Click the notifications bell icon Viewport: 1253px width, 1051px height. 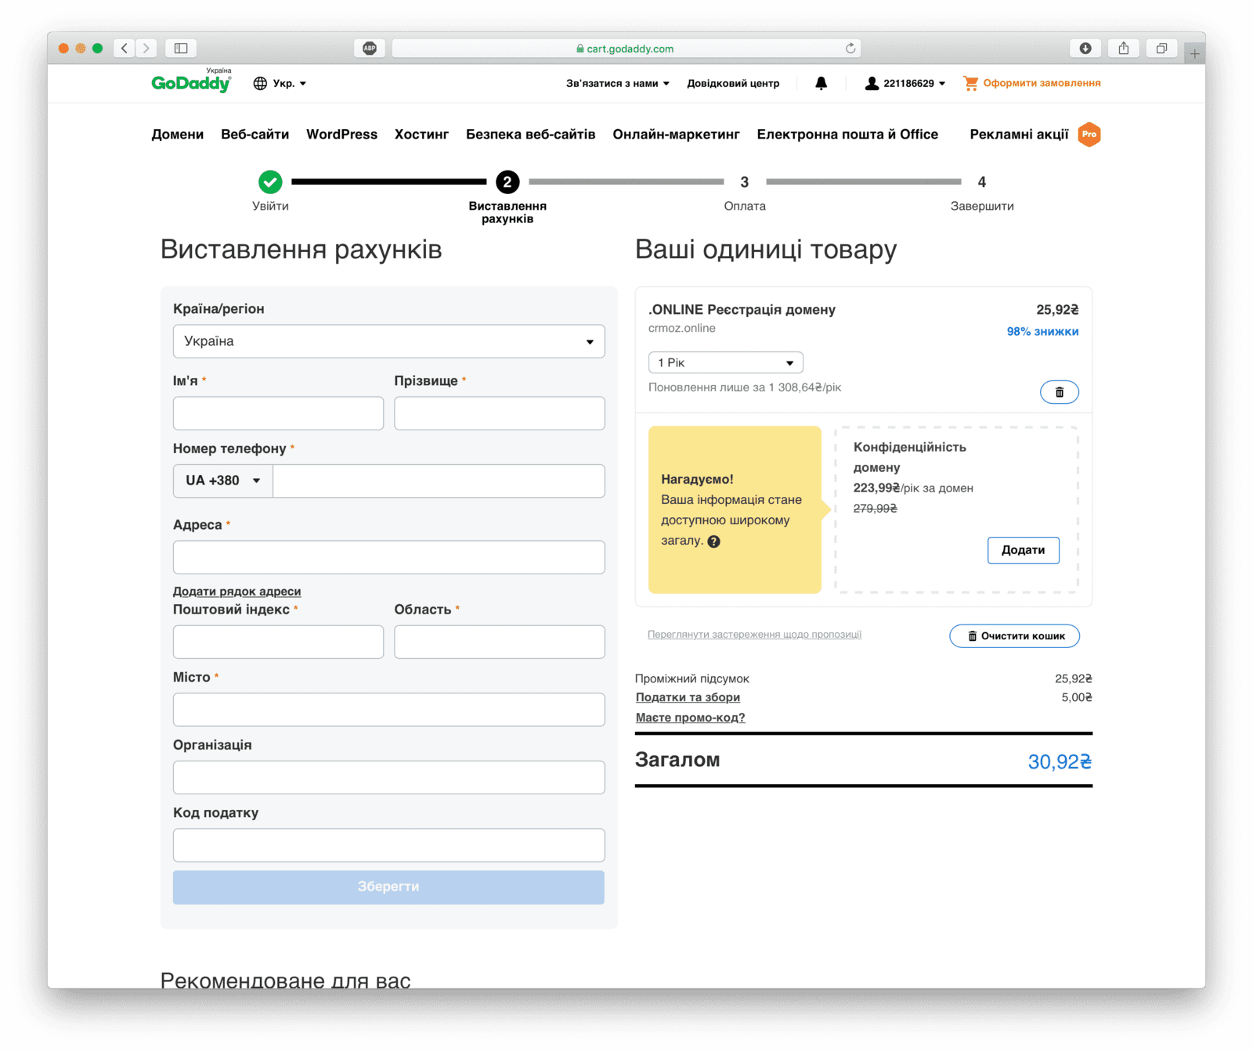click(821, 84)
